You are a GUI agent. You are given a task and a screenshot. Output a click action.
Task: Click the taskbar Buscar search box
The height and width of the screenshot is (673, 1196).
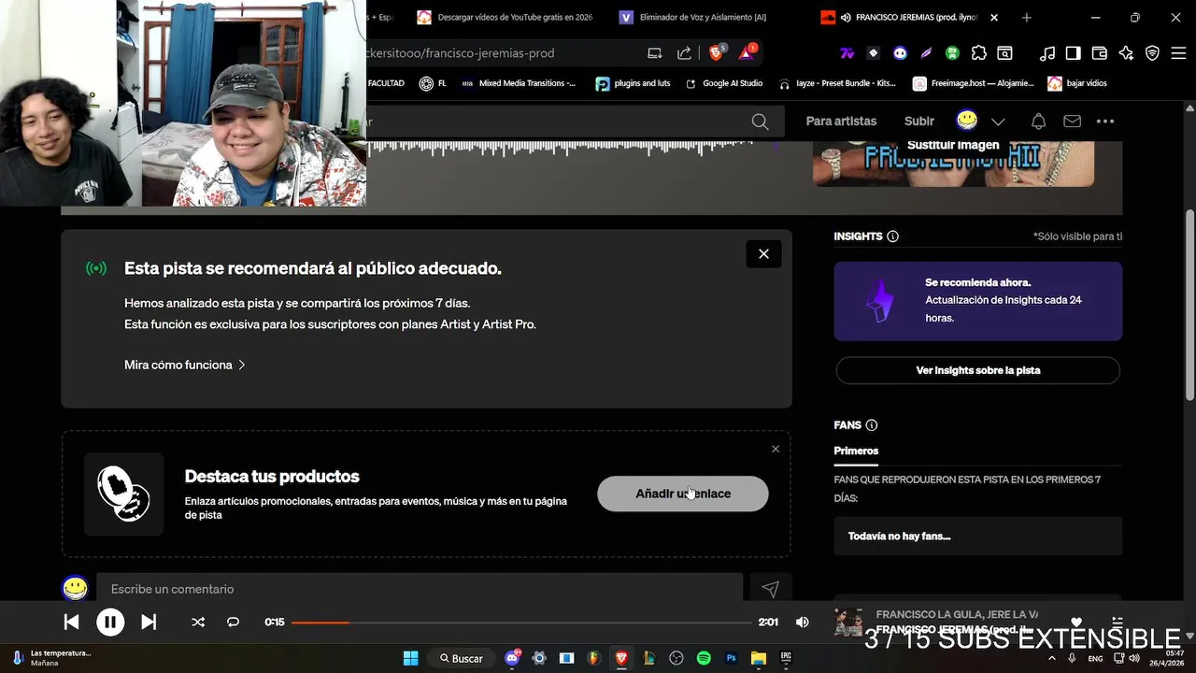(463, 658)
